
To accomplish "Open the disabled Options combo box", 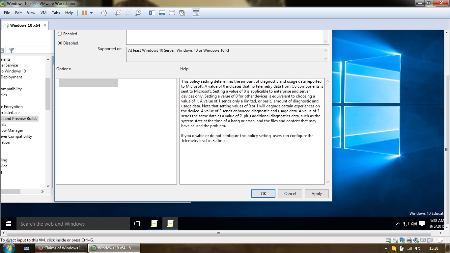I will (x=89, y=83).
